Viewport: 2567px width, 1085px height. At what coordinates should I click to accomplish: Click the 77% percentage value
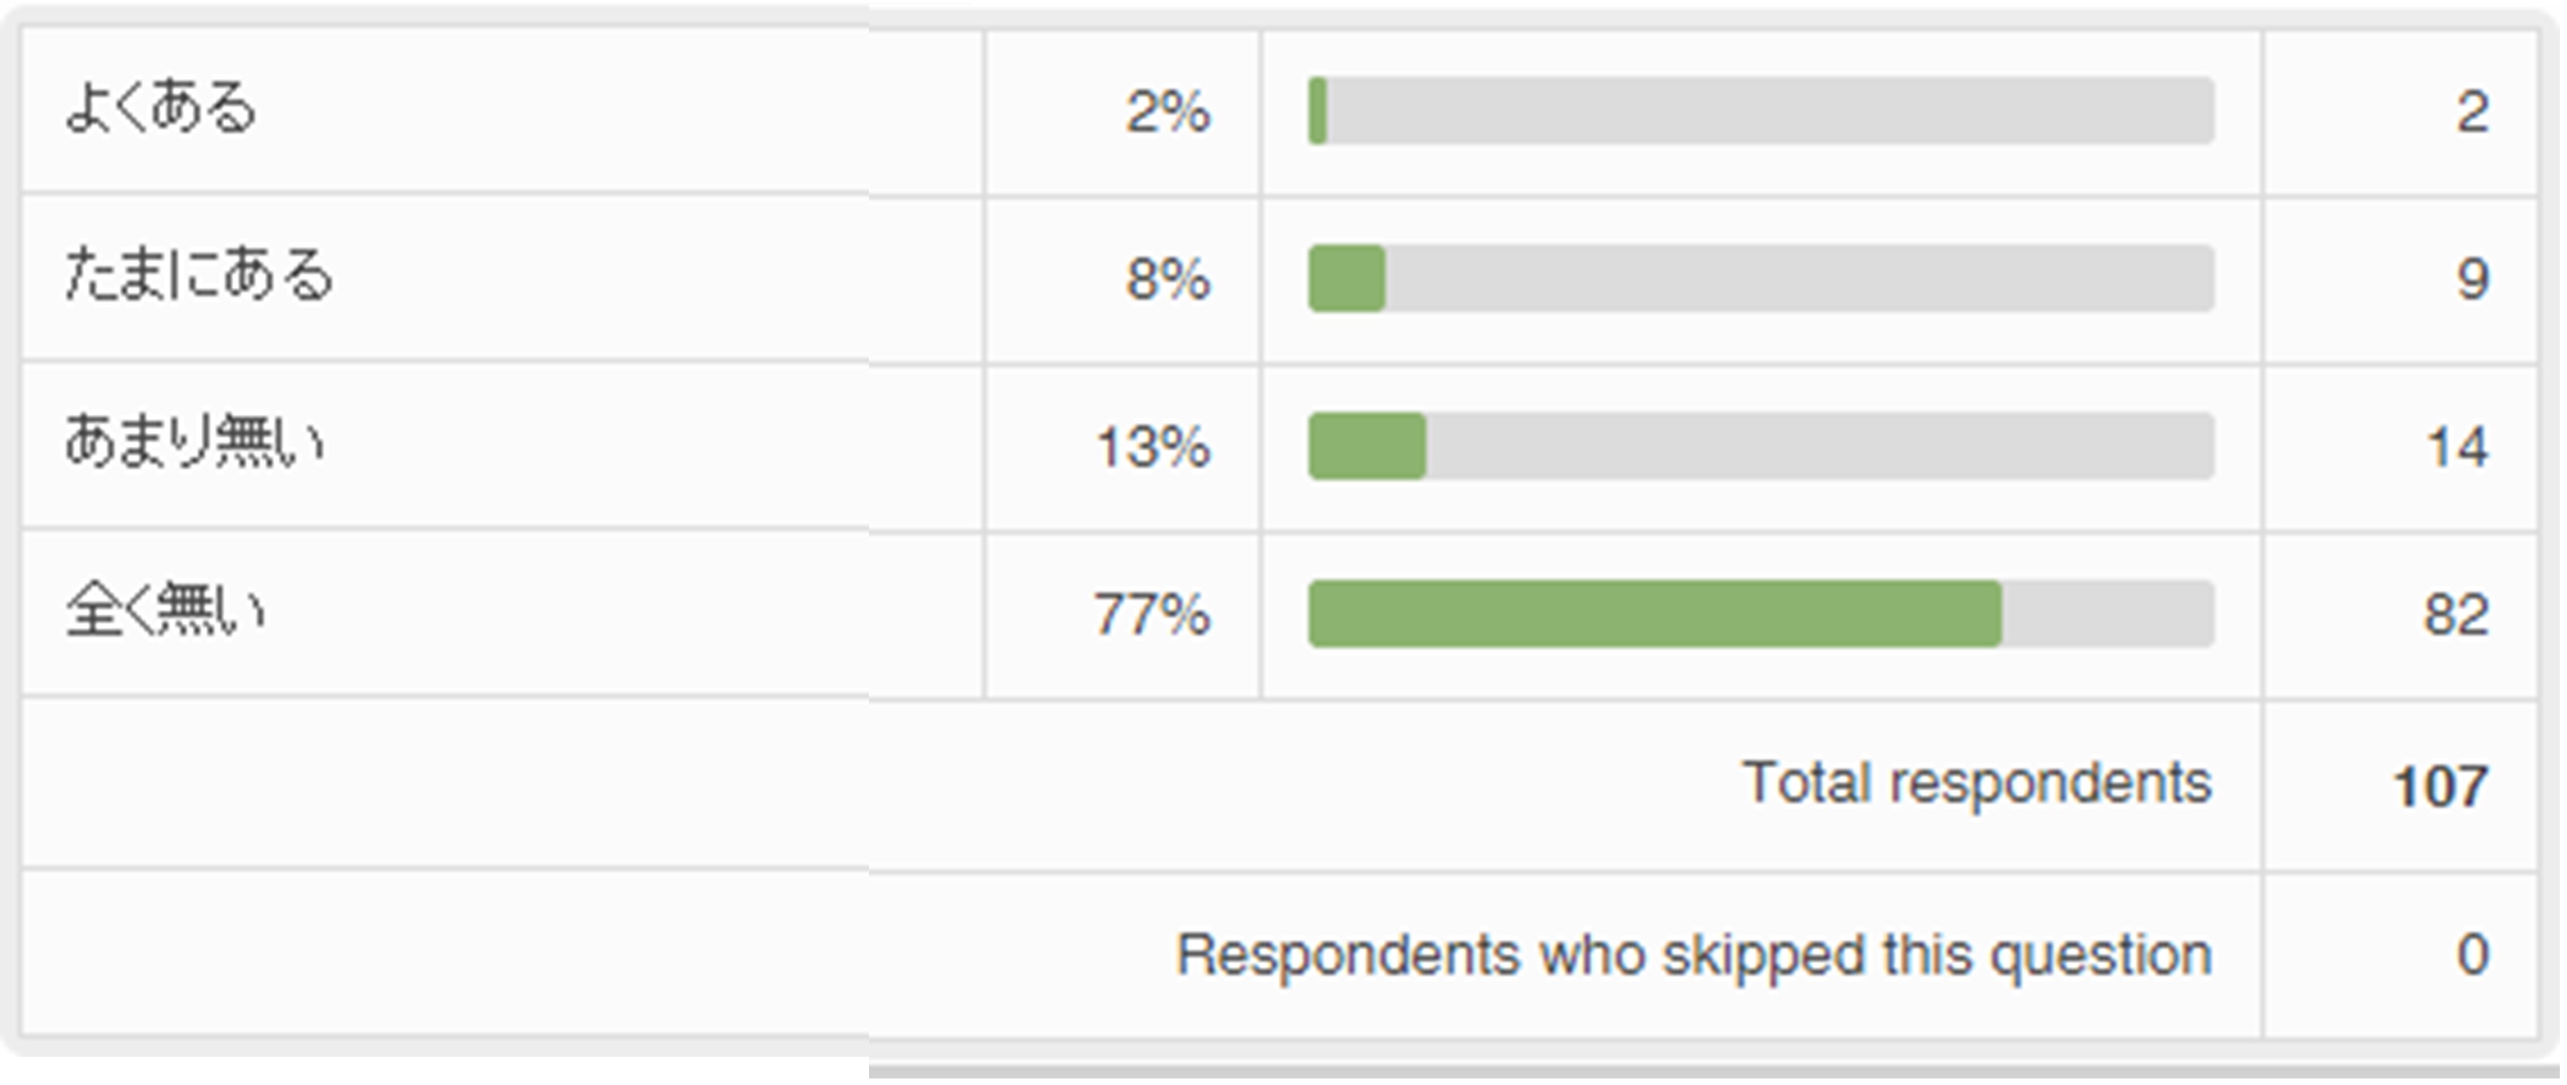pos(1152,613)
